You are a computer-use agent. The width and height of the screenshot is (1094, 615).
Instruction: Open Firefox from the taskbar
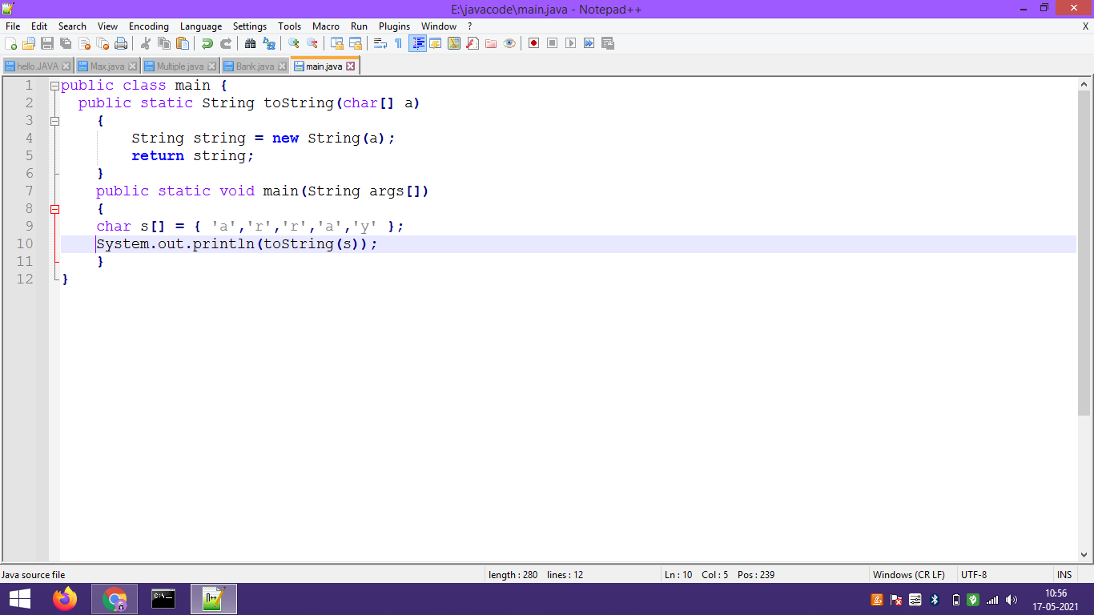65,598
